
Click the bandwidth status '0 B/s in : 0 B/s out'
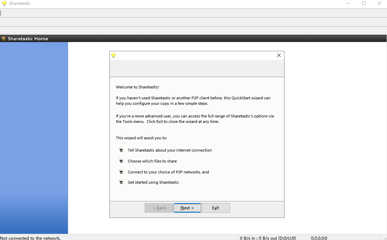click(268, 238)
